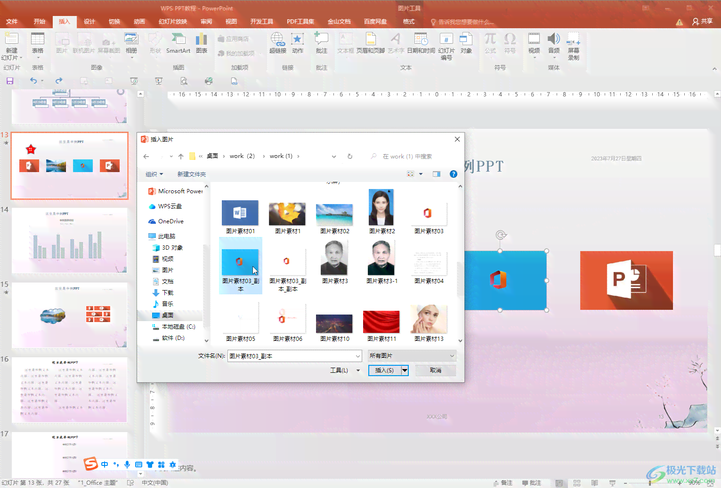The width and height of the screenshot is (721, 488).
Task: Click the Save icon in quick access toolbar
Action: pos(10,81)
